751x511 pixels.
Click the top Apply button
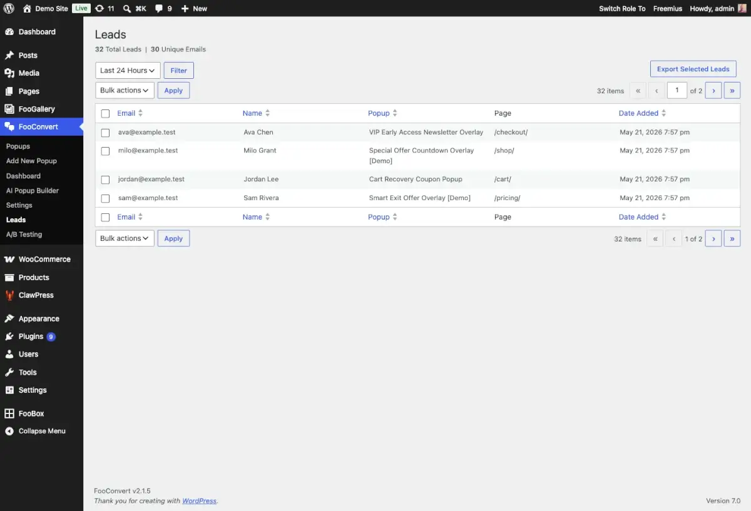click(173, 90)
